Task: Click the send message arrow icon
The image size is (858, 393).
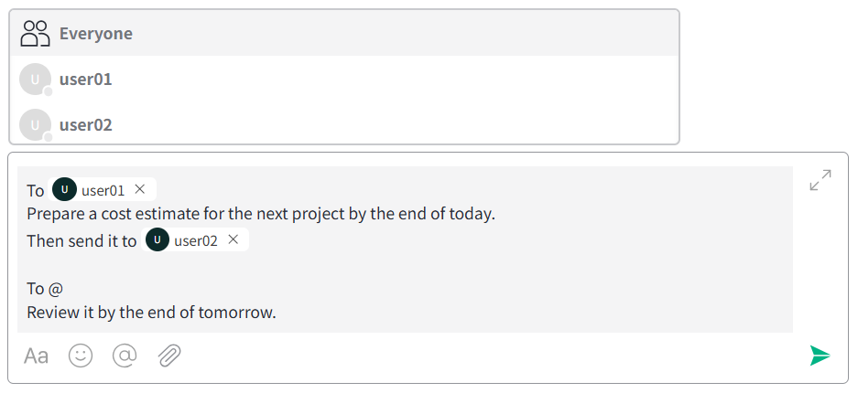Action: click(820, 356)
